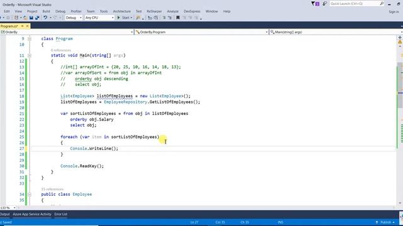Open the Debug menu

point(60,11)
